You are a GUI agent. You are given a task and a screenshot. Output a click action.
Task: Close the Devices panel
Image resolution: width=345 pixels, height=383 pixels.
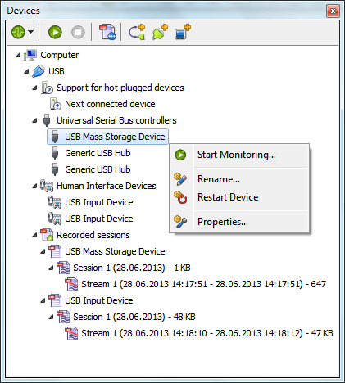pyautogui.click(x=333, y=11)
